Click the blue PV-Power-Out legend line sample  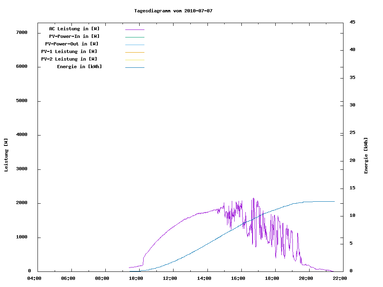pyautogui.click(x=134, y=45)
